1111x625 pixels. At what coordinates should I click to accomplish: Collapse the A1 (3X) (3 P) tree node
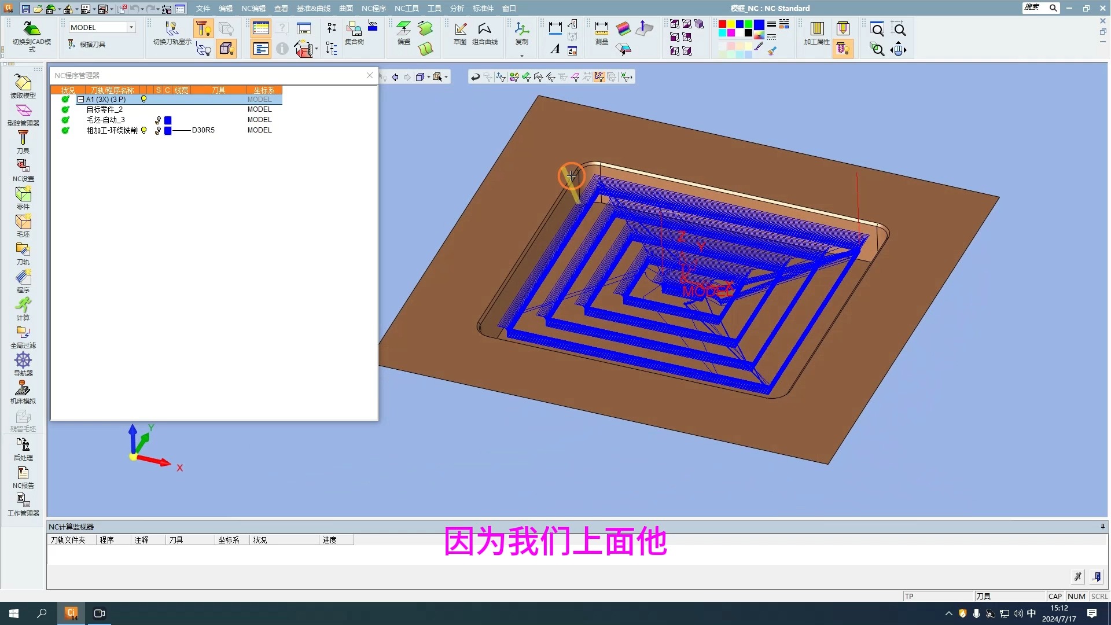[81, 100]
